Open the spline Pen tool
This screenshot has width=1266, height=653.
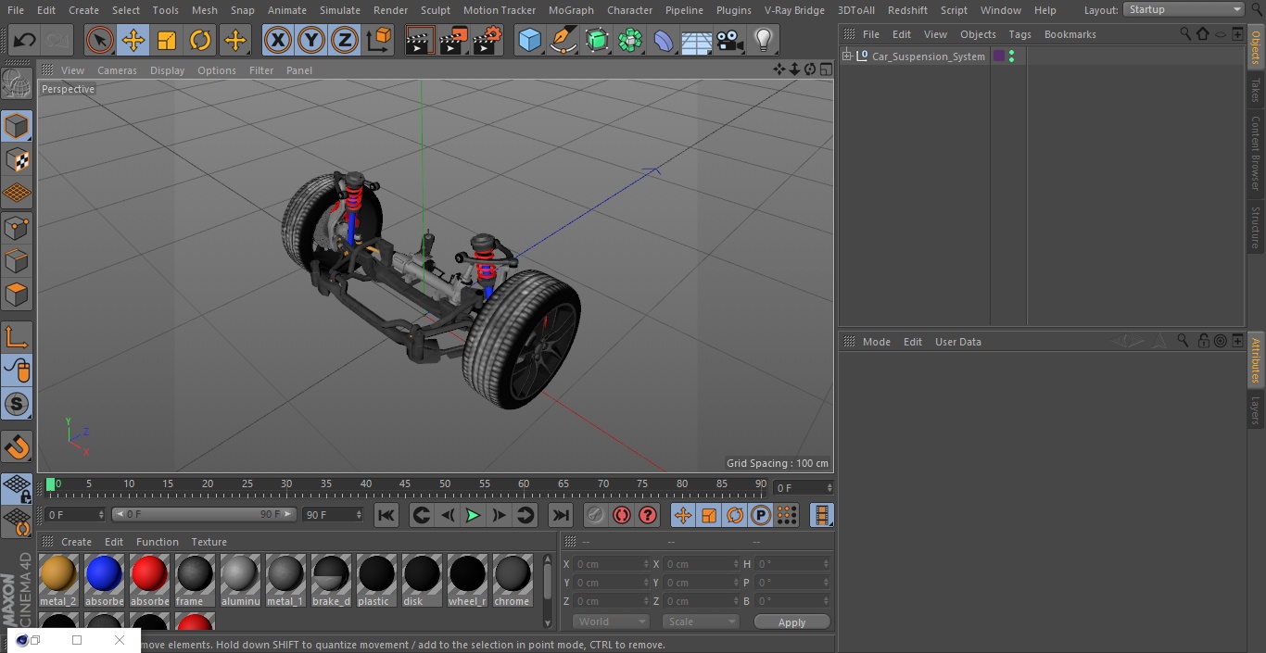tap(563, 40)
